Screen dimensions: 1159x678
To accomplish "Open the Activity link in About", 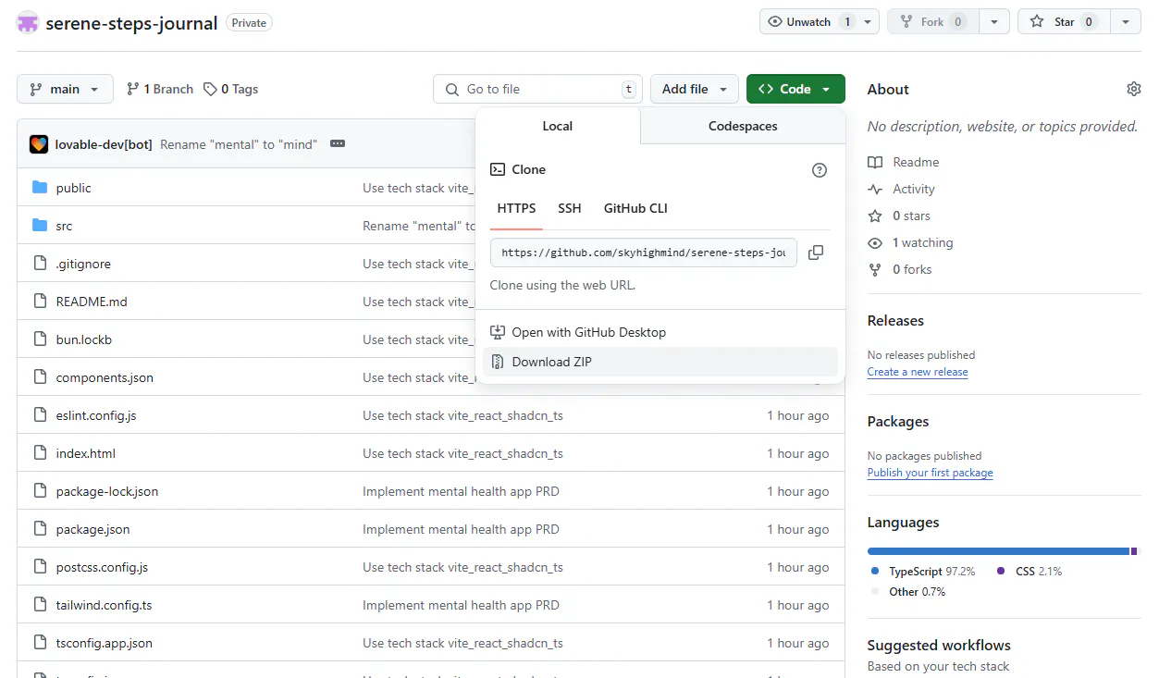I will (902, 189).
